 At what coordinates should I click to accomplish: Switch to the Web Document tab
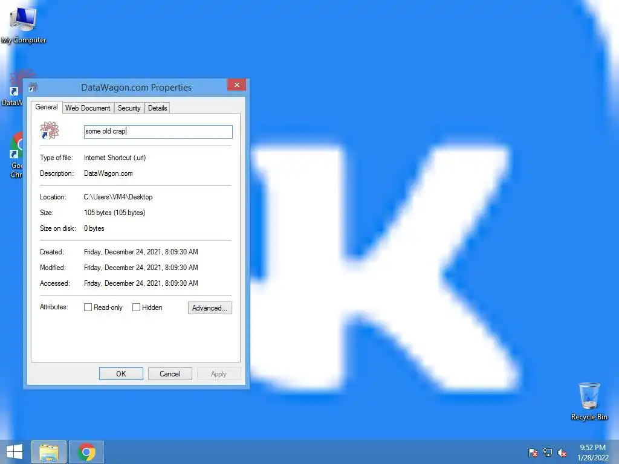88,108
